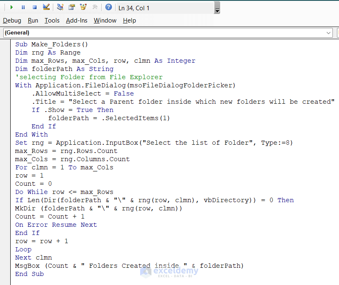Viewport: 339px width, 285px height.
Task: Open the Debug menu
Action: coord(12,21)
